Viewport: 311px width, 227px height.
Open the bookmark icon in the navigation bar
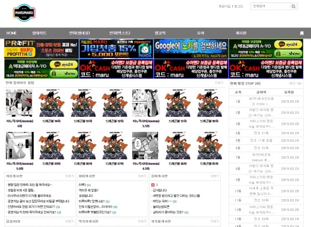[302, 33]
